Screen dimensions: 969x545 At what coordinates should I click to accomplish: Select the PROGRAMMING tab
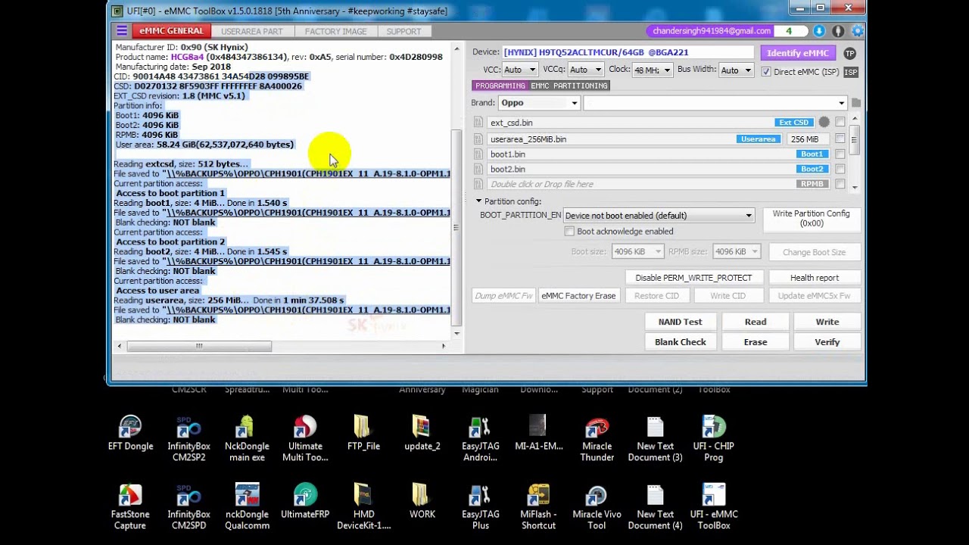coord(500,86)
